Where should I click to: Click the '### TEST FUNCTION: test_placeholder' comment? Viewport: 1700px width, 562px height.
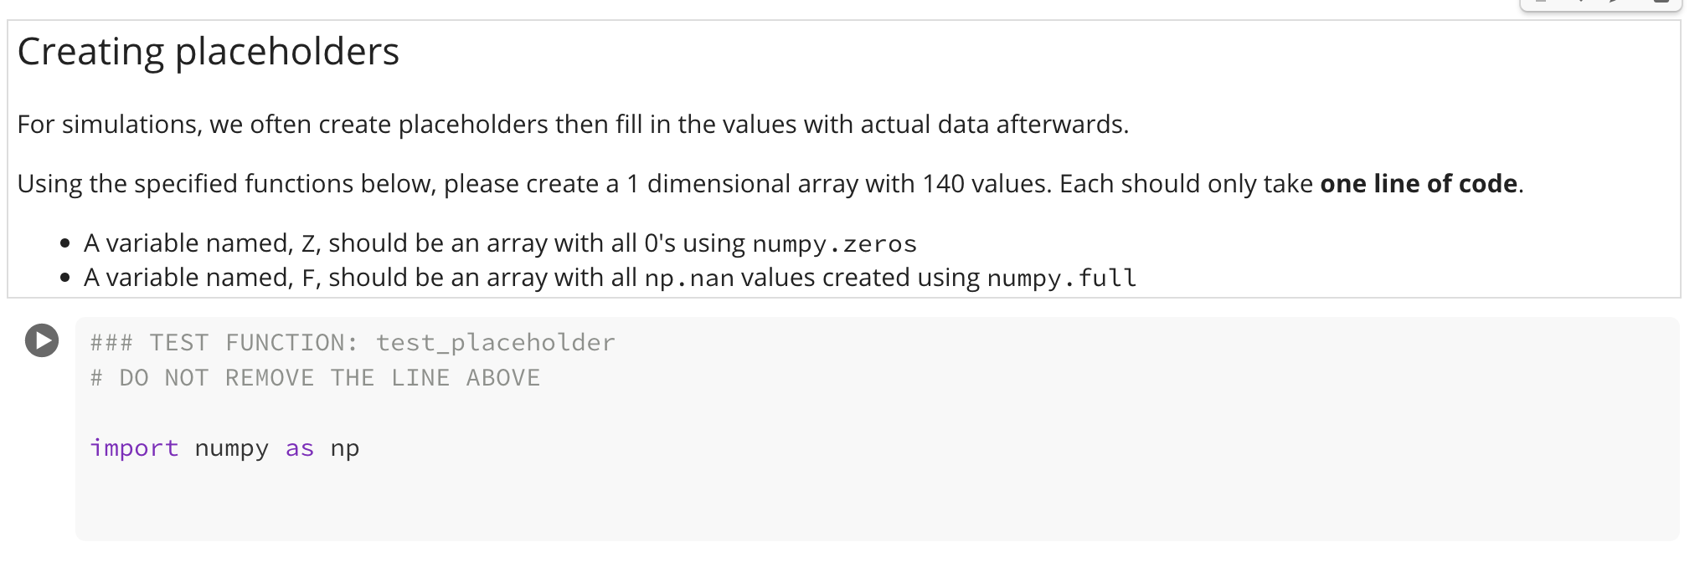[x=352, y=341]
